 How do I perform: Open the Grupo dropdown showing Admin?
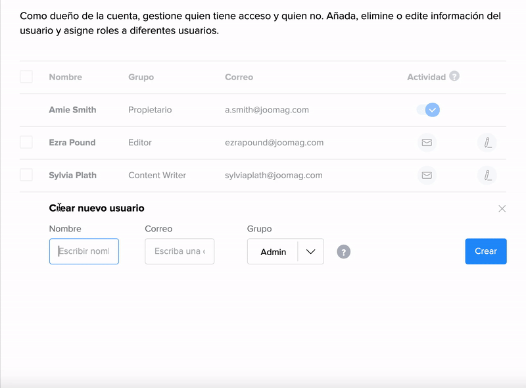(274, 252)
